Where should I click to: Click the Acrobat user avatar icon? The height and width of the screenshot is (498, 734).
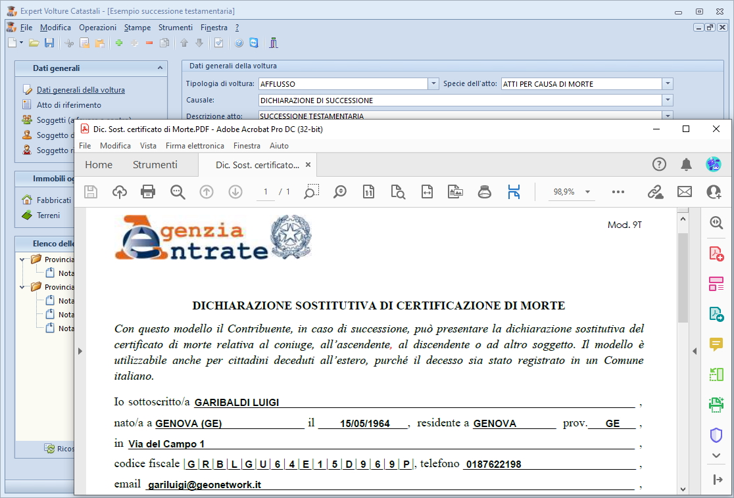(x=714, y=164)
